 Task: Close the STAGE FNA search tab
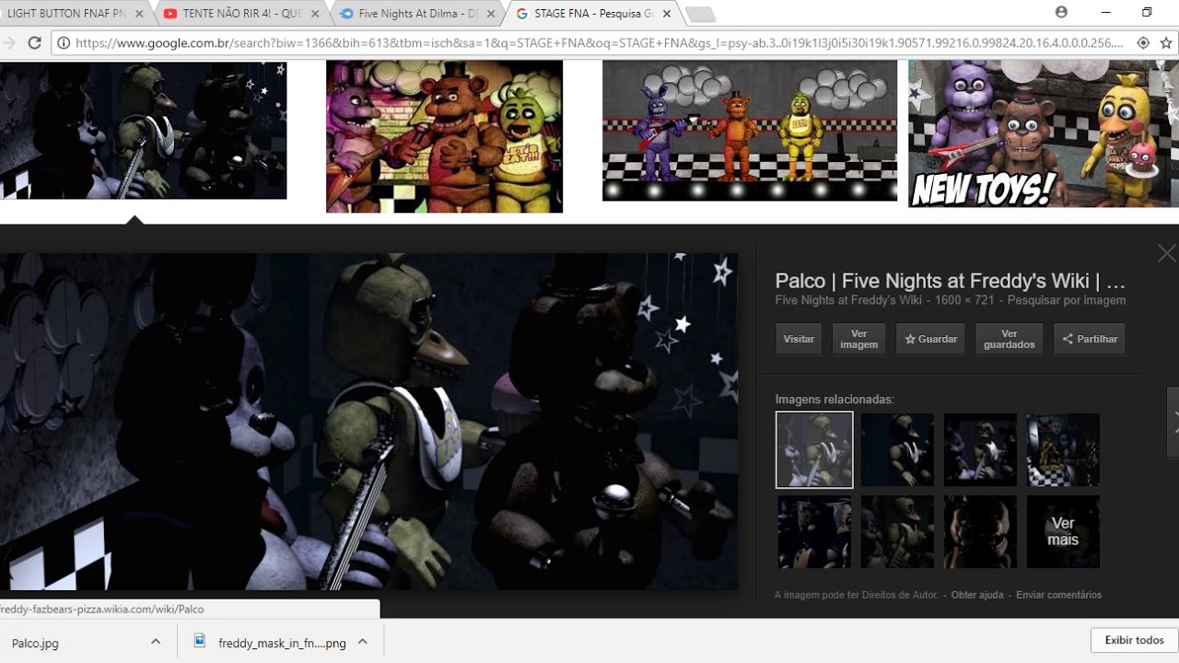pos(666,14)
